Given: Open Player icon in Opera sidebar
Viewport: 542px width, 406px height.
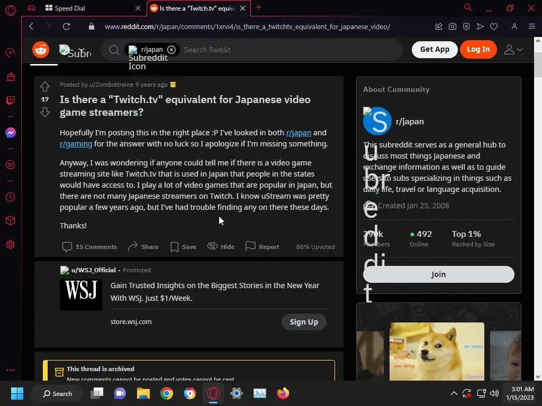Looking at the screenshot, I should 11,165.
